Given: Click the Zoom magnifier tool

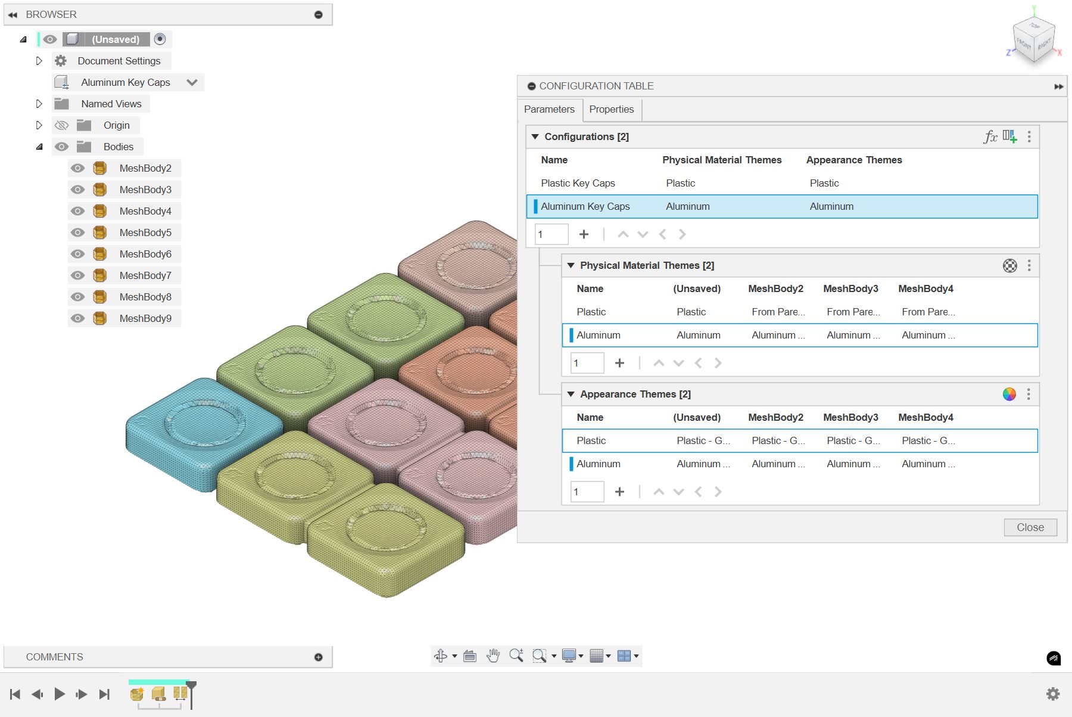Looking at the screenshot, I should click(516, 656).
